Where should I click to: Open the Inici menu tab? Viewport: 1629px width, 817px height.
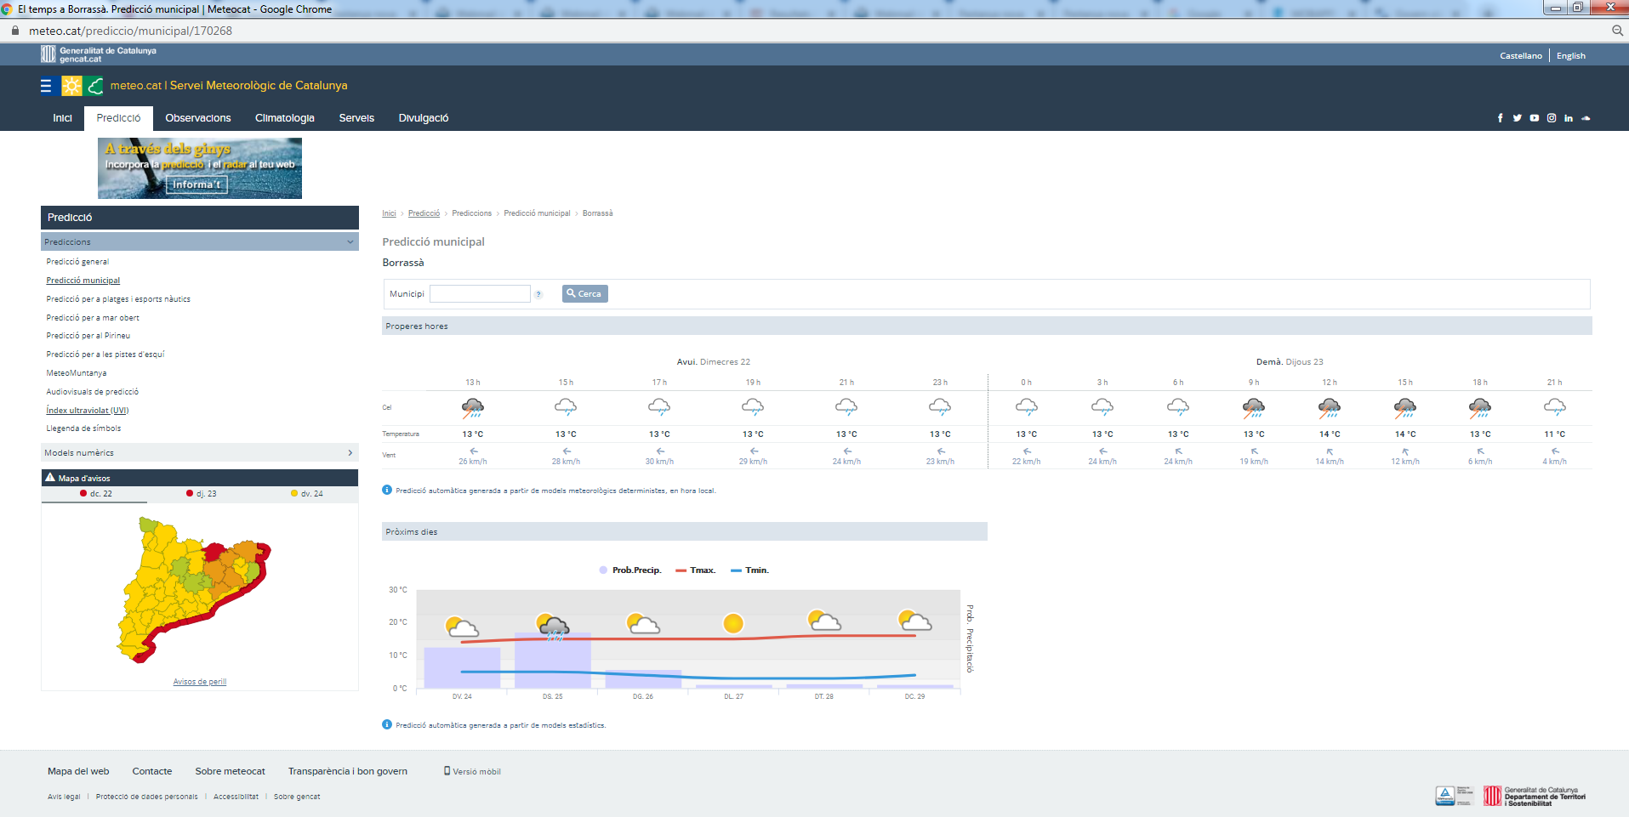tap(62, 118)
